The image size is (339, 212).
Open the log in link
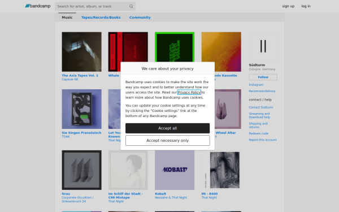click(306, 6)
